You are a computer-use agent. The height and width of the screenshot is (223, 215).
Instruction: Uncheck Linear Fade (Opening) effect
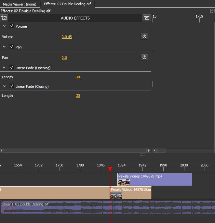point(12,67)
